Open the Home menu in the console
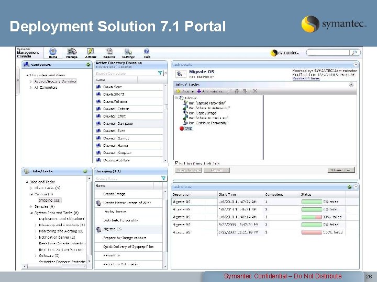Screen dimensions: 377x282 point(53,53)
